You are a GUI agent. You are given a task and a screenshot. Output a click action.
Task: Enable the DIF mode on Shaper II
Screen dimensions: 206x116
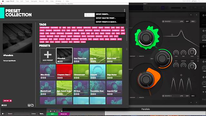(x=187, y=96)
